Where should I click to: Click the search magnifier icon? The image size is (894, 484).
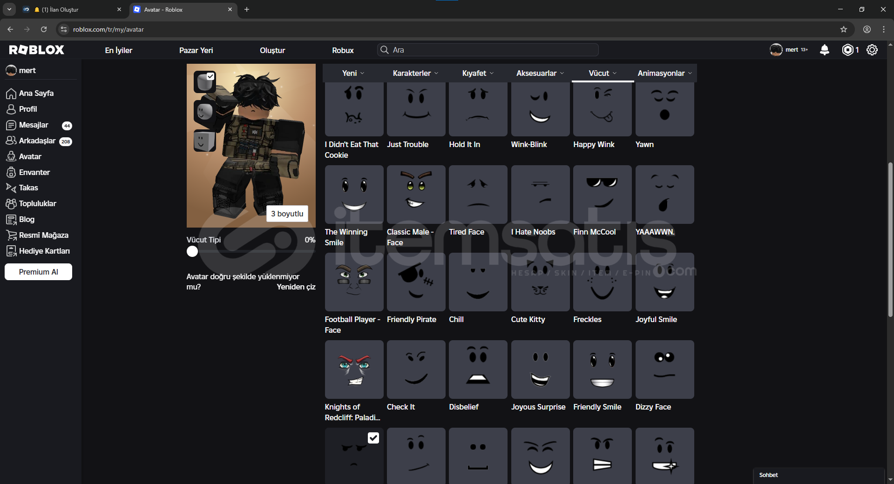[385, 50]
